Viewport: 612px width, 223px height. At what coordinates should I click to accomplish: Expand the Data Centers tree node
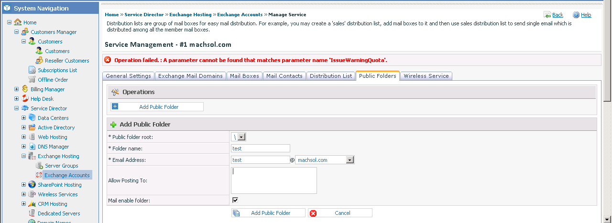[24, 118]
